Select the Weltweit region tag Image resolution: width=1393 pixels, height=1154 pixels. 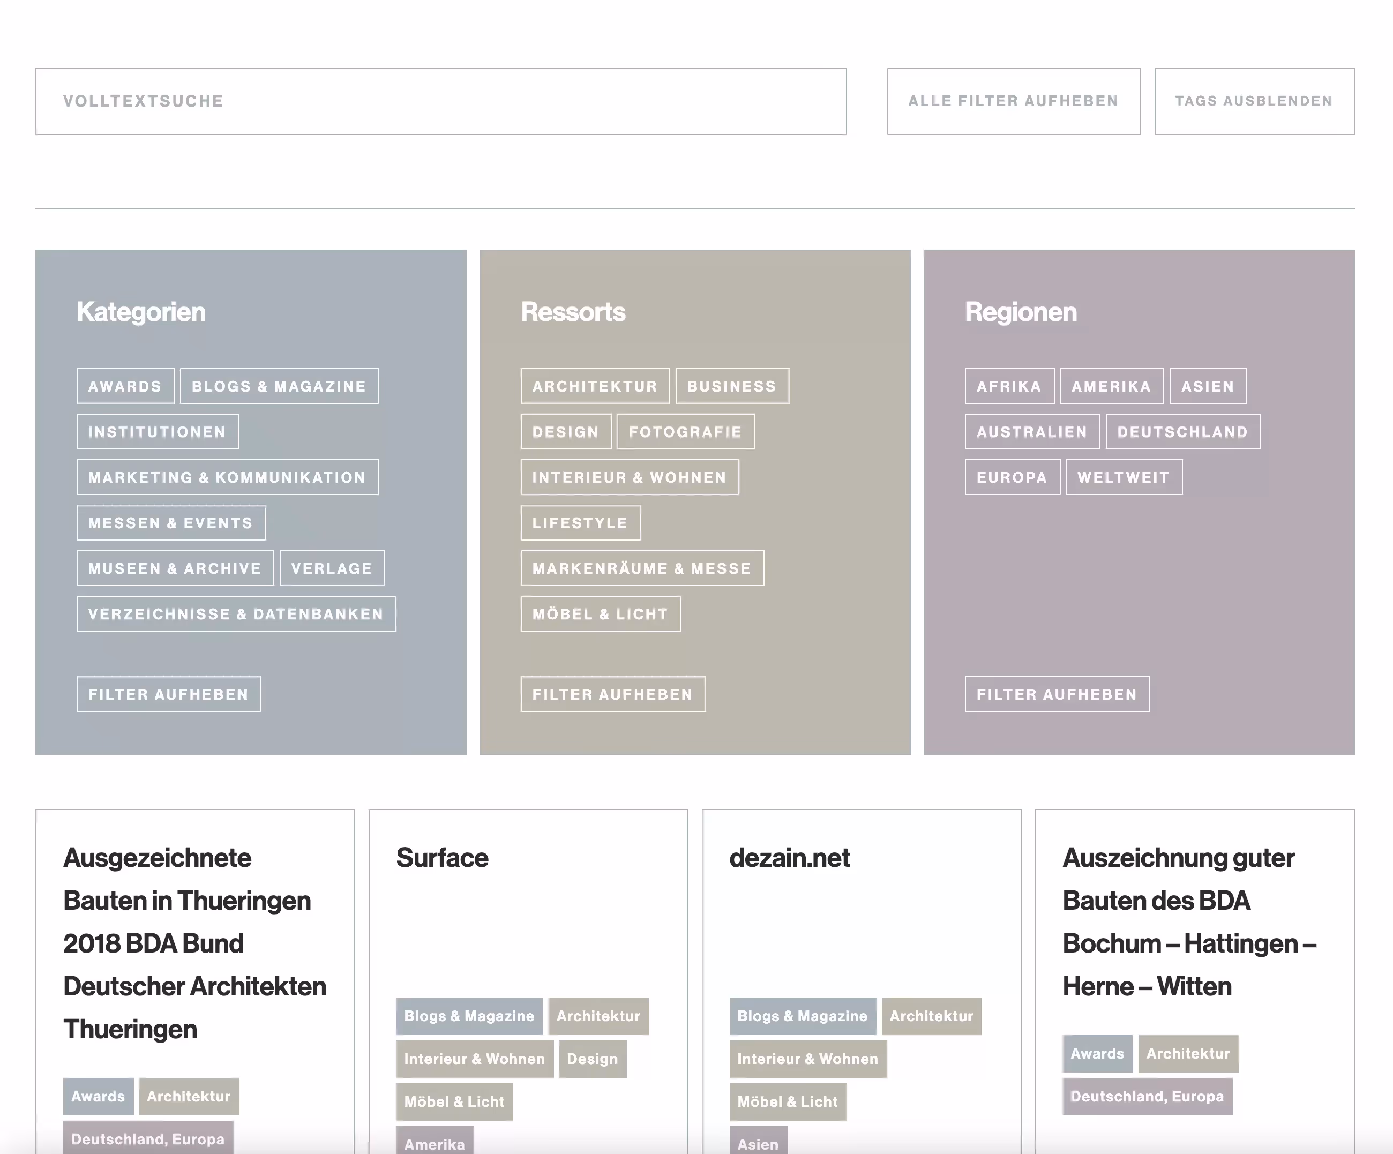1123,477
